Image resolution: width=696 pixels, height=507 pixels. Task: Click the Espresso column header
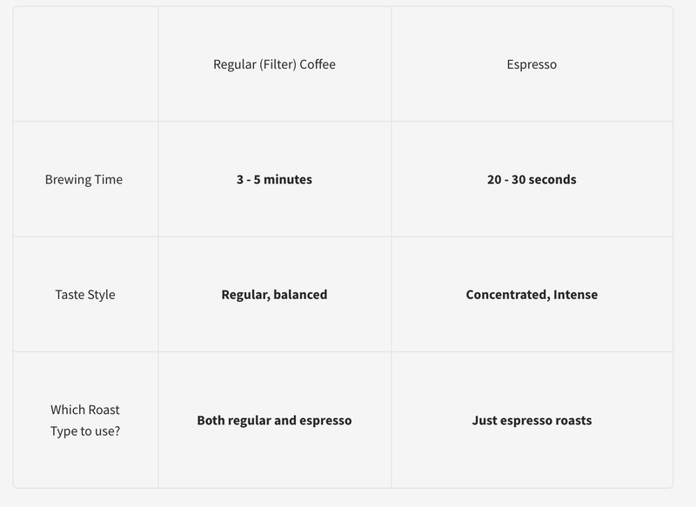click(x=532, y=64)
